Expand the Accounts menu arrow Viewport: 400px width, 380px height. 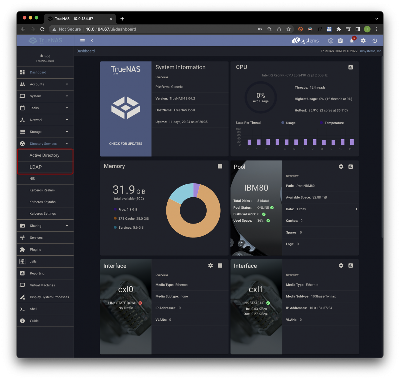pyautogui.click(x=67, y=84)
